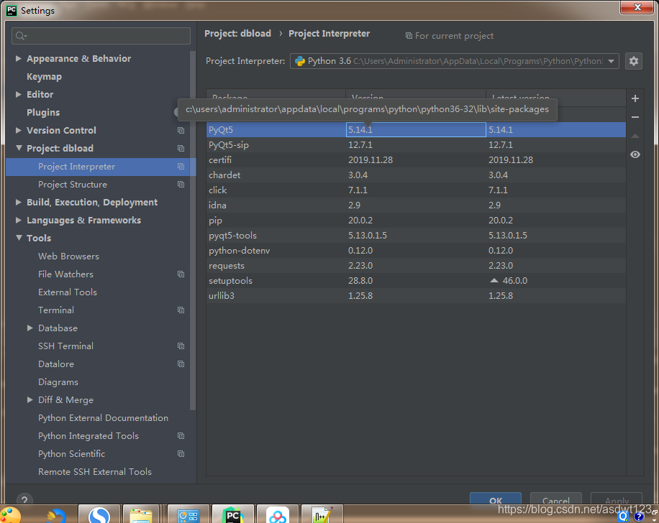Close the Settings dialog

pyautogui.click(x=637, y=7)
